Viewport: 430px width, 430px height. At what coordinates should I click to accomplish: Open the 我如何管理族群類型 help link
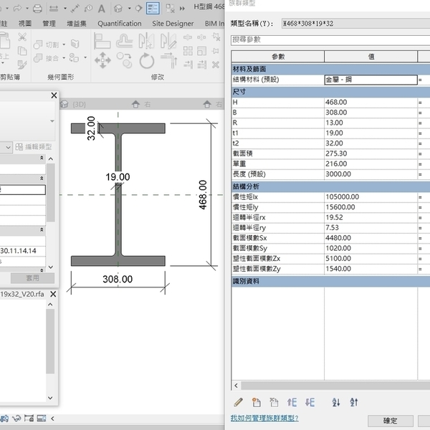click(x=264, y=418)
